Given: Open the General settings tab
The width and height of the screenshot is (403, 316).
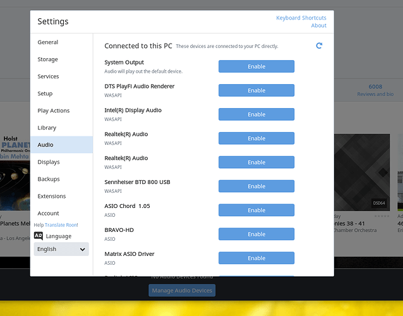Looking at the screenshot, I should pos(61,42).
